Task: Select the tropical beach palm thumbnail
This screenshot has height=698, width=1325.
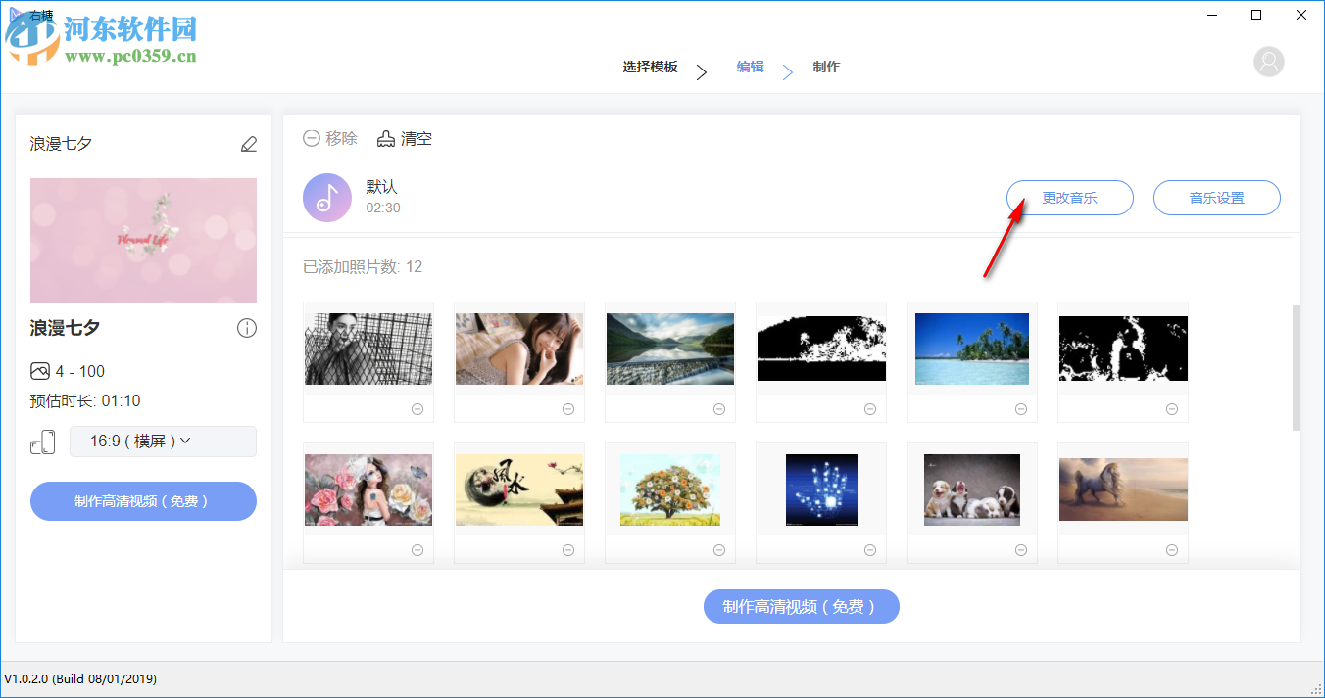Action: click(x=972, y=349)
